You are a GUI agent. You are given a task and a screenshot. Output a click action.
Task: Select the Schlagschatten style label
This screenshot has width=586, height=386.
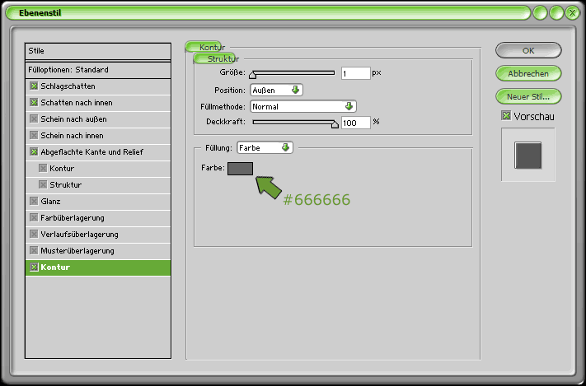coord(68,86)
